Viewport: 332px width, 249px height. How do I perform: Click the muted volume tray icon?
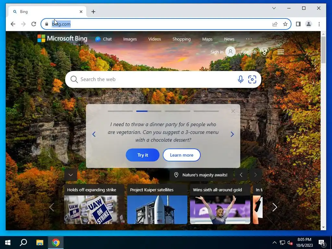click(x=290, y=243)
